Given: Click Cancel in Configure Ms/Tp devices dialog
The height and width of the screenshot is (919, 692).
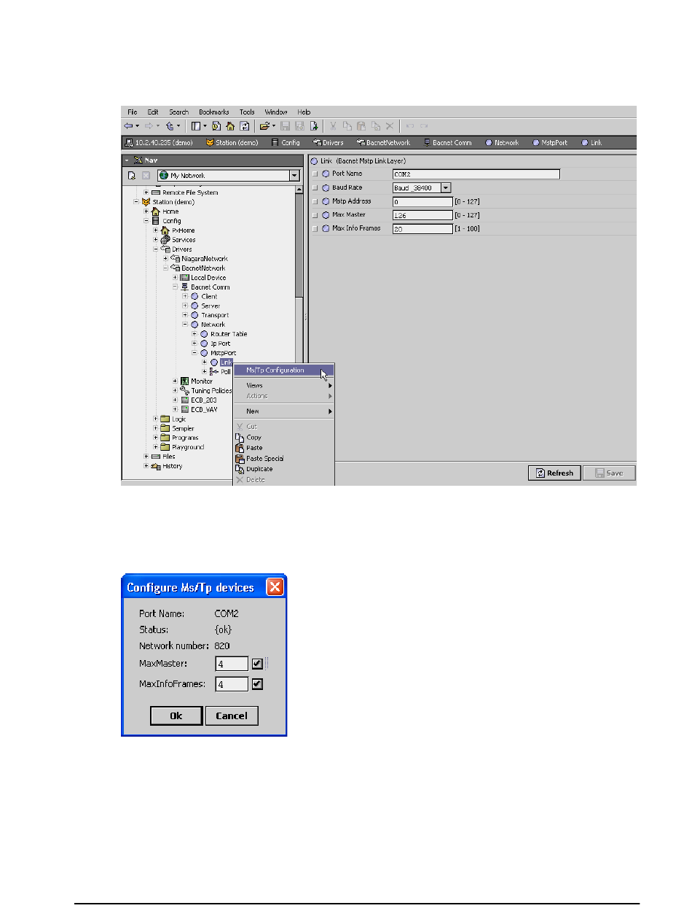Looking at the screenshot, I should 232,716.
